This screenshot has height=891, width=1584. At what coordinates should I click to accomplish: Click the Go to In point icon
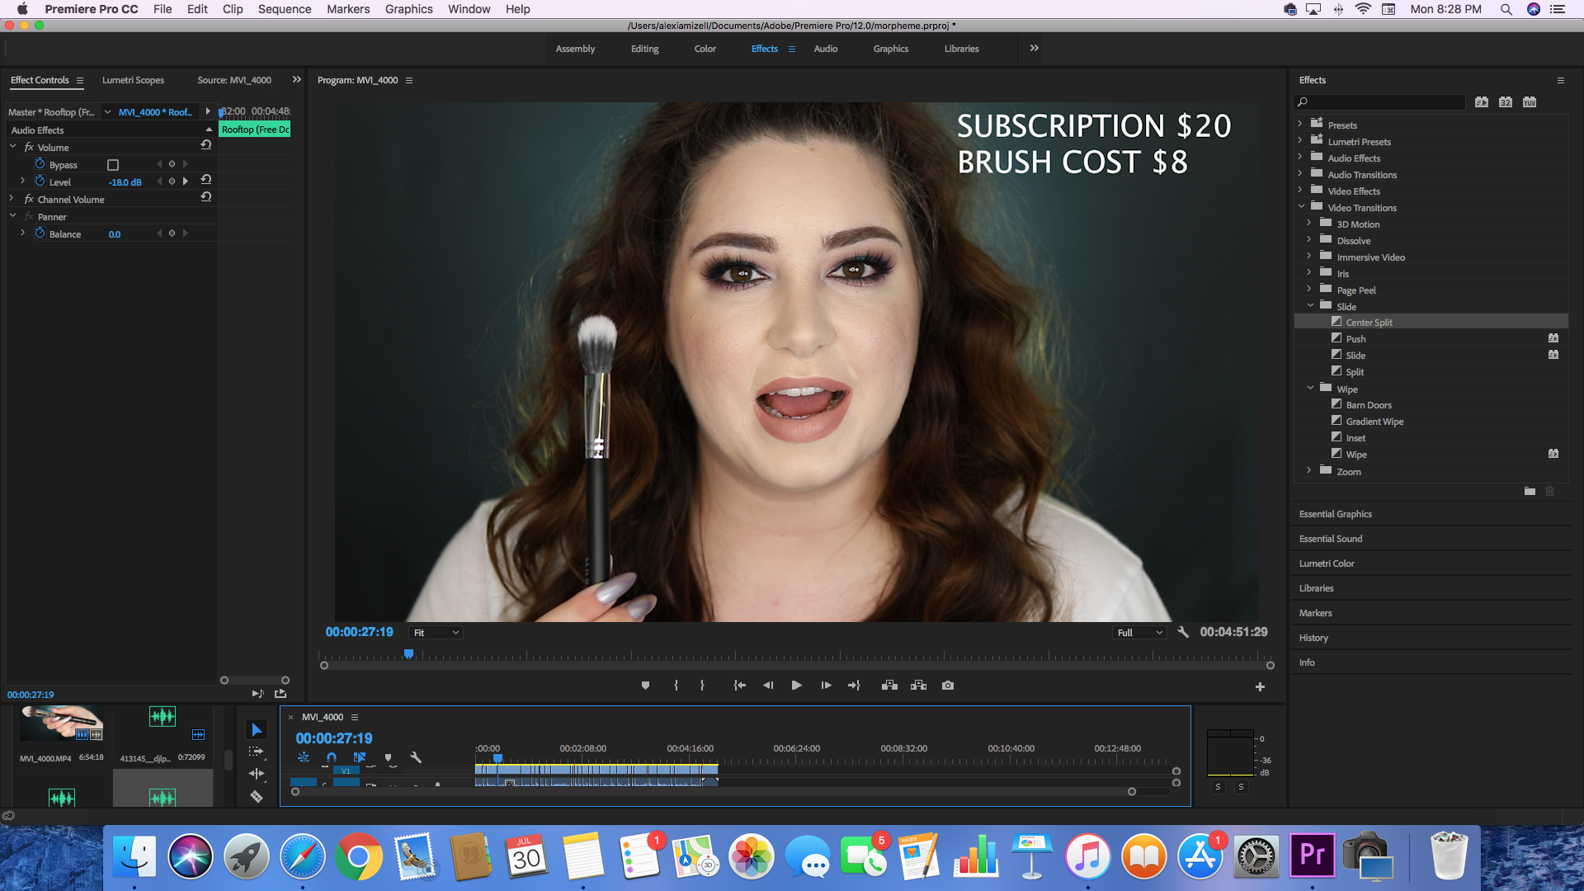point(739,686)
